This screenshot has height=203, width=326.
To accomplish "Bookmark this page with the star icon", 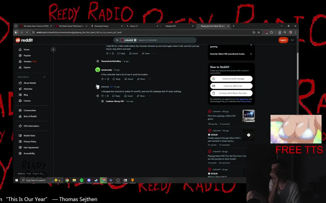I will point(259,32).
